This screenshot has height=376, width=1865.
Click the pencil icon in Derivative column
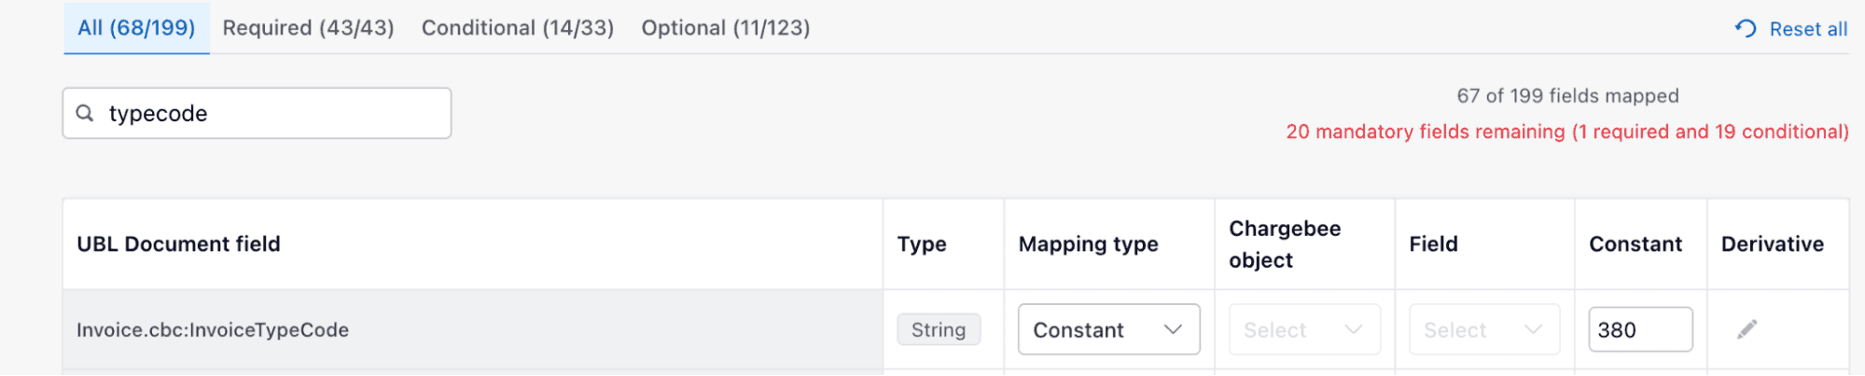tap(1747, 329)
